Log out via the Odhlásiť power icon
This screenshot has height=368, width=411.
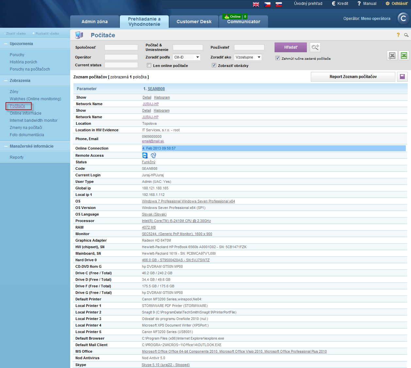point(396,4)
